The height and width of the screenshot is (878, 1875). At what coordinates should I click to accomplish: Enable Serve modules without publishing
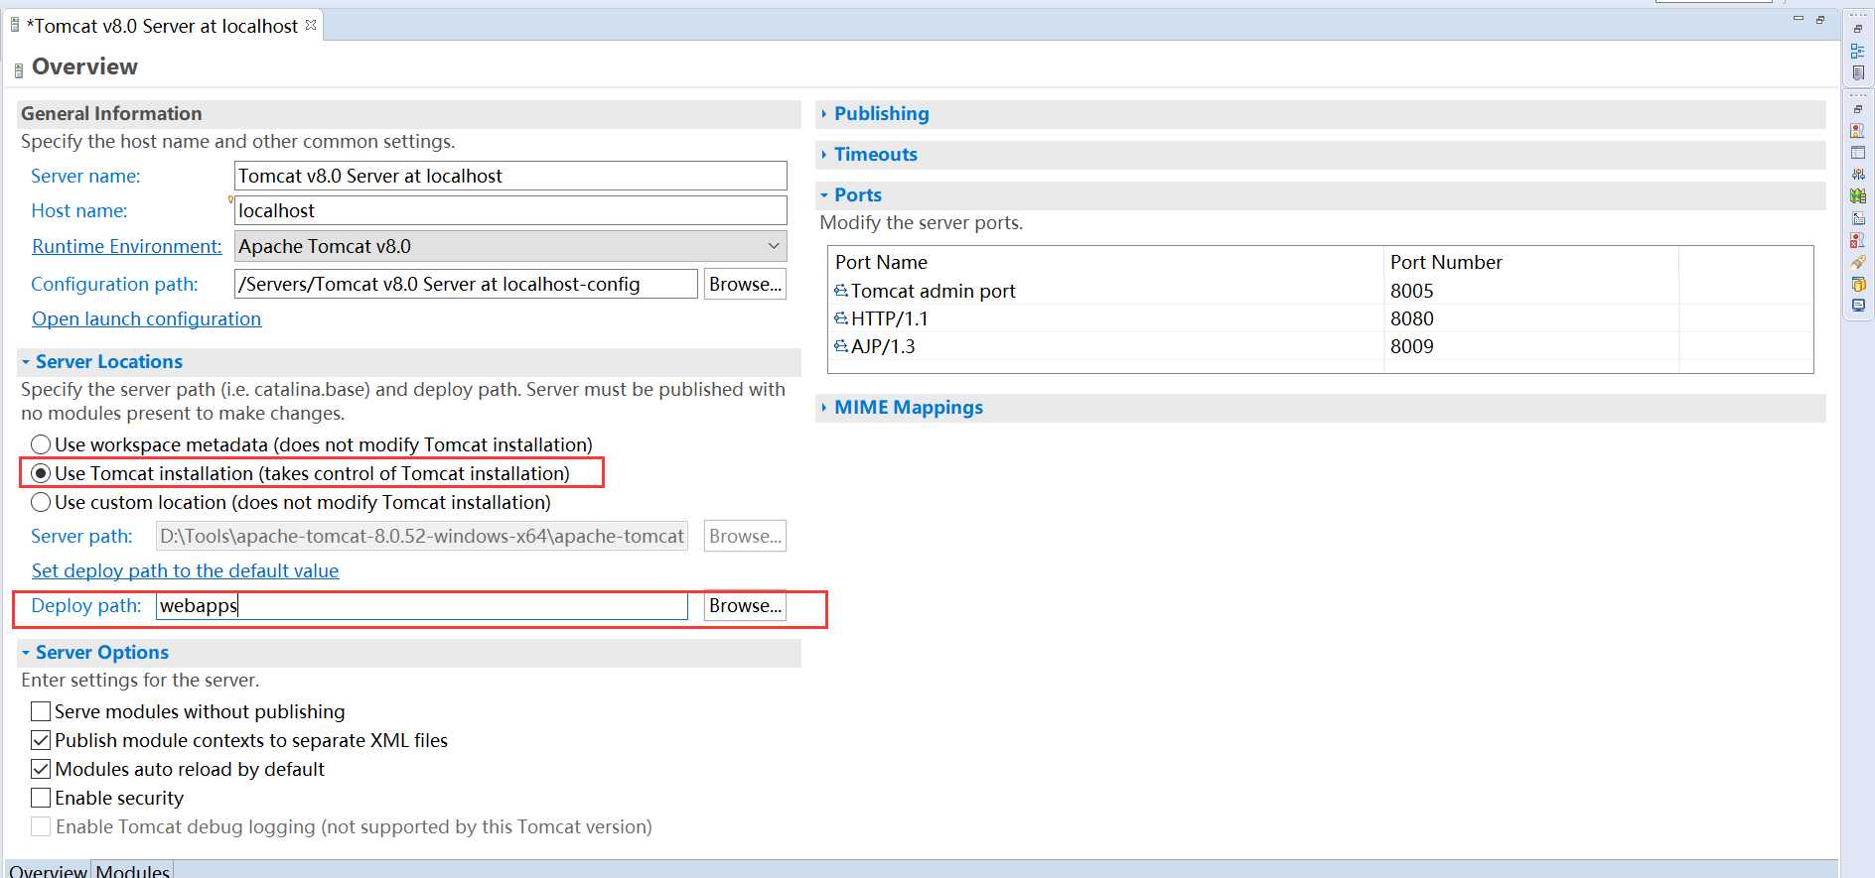[41, 711]
